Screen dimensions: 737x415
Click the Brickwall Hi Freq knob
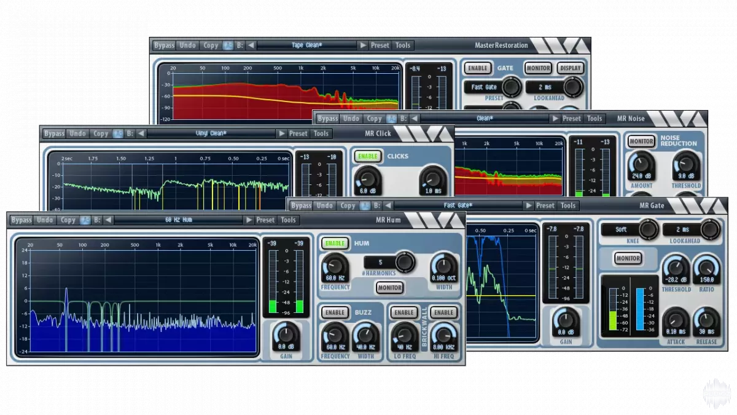coord(443,336)
